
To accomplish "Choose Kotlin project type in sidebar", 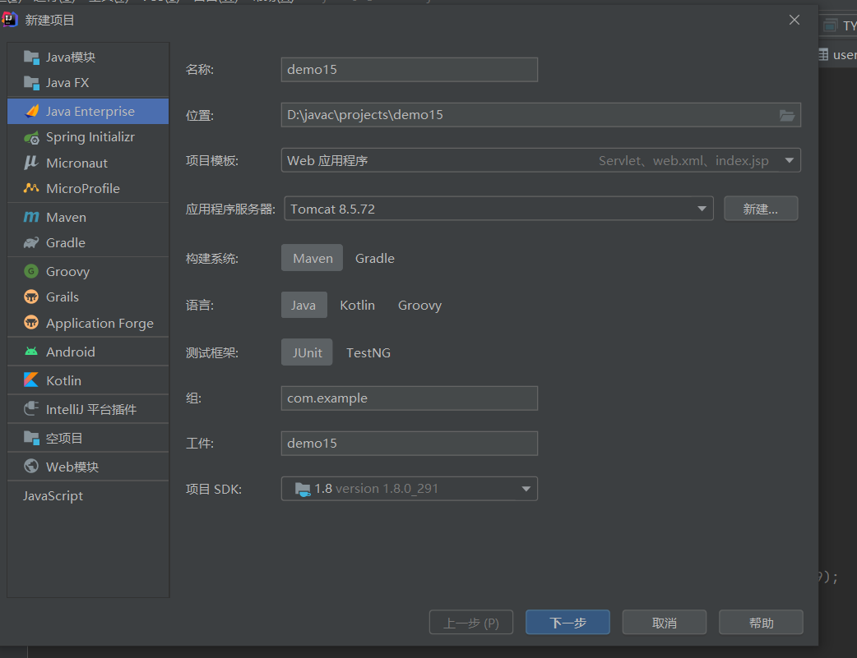I will 88,380.
